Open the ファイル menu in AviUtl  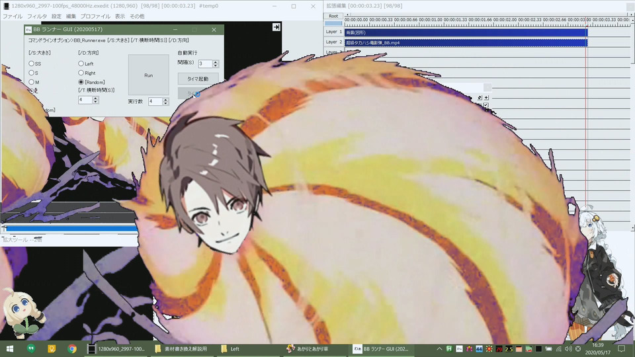(x=13, y=16)
